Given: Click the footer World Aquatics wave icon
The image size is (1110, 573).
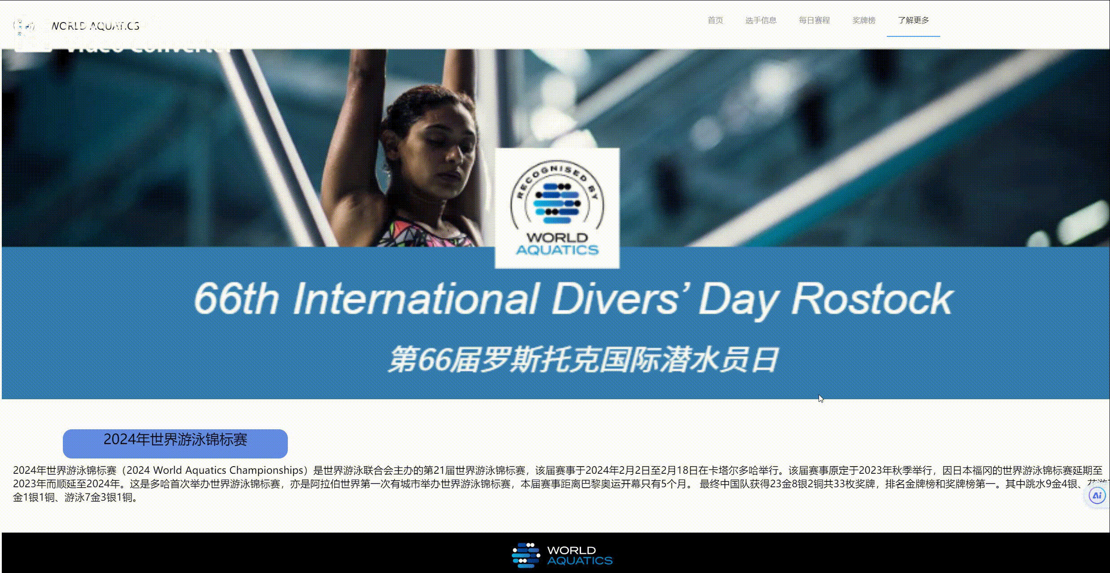Looking at the screenshot, I should coord(526,555).
